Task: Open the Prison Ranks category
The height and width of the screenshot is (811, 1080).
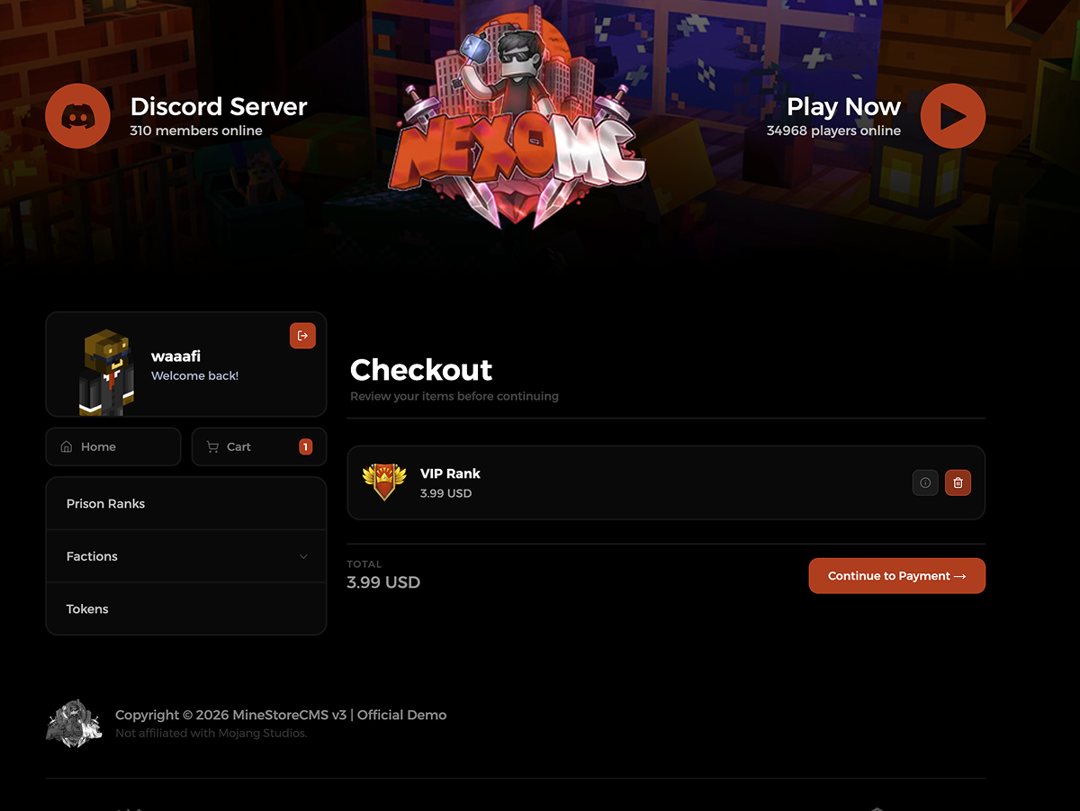Action: pos(186,504)
